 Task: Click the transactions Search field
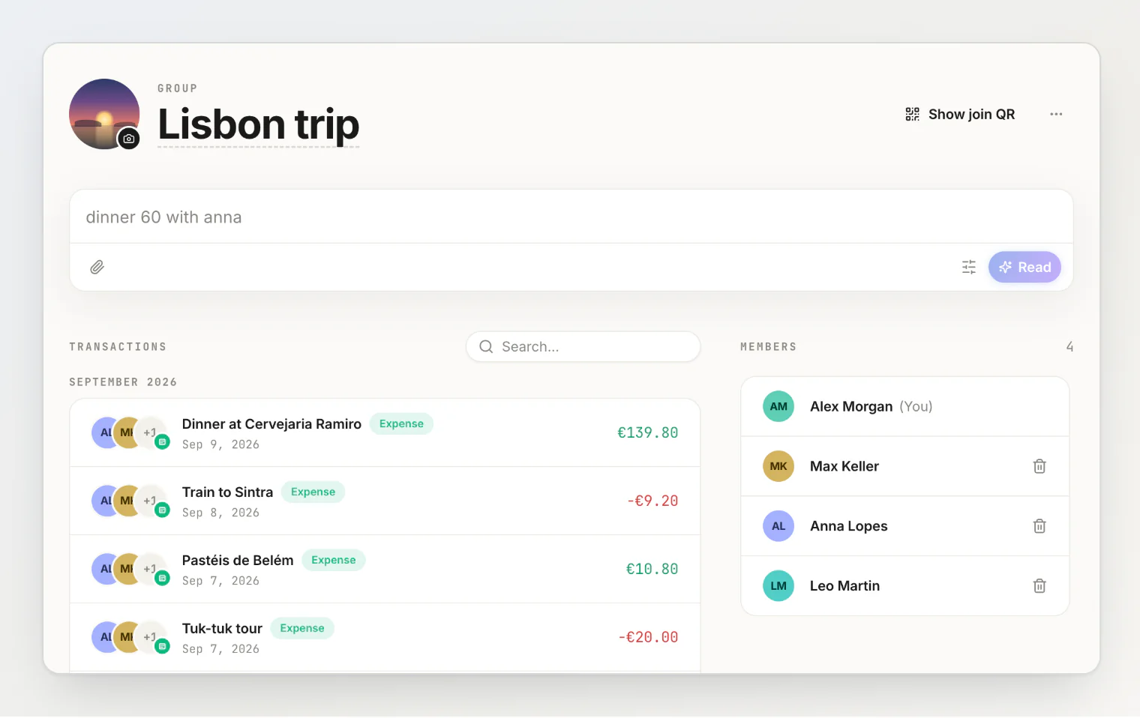pyautogui.click(x=583, y=346)
